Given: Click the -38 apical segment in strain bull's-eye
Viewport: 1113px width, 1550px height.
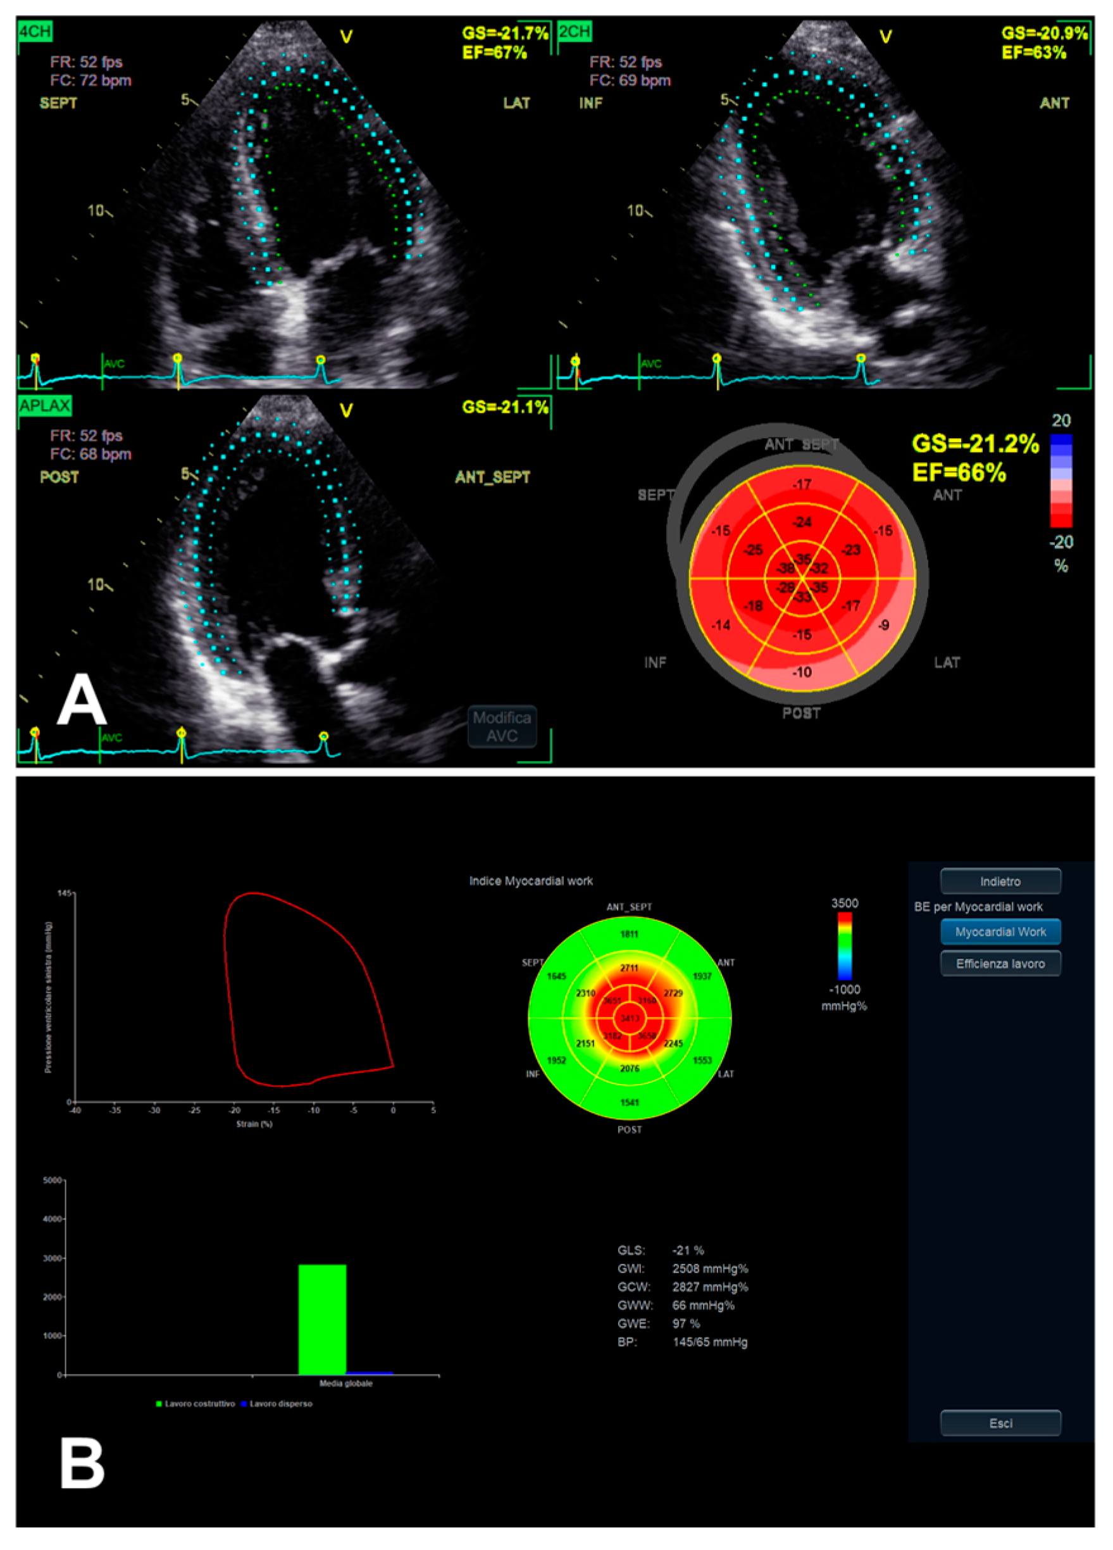Looking at the screenshot, I should point(786,569).
